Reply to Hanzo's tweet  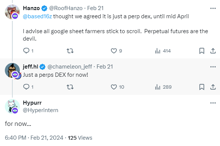[x=28, y=51]
